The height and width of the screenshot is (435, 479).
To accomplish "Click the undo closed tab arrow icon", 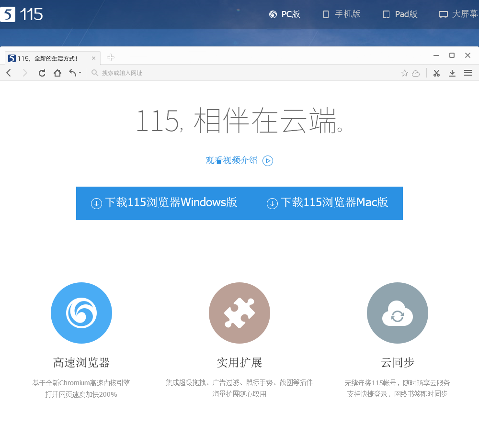I will (73, 73).
